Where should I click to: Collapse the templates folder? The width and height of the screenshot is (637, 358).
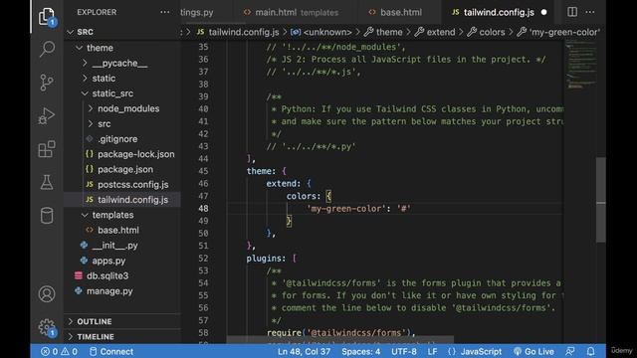[121, 215]
